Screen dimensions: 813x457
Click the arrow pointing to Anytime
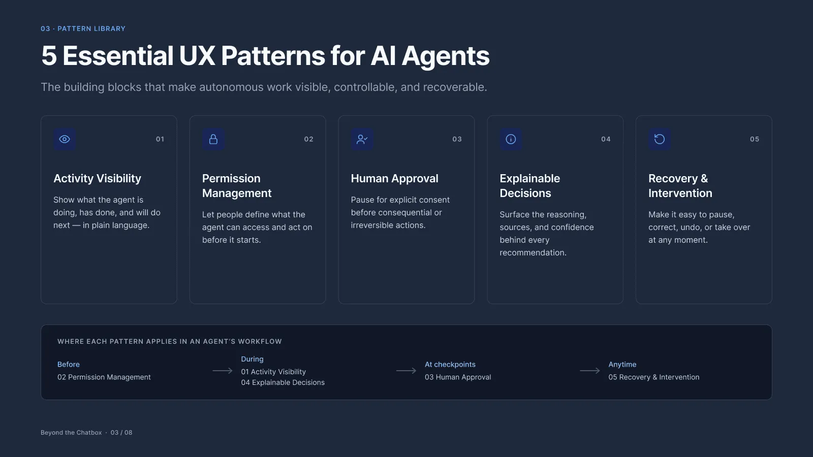coord(590,371)
